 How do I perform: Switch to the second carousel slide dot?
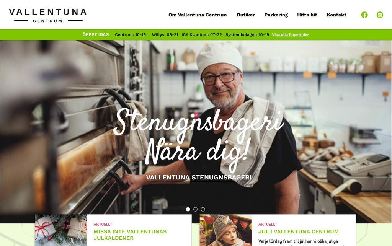click(x=196, y=209)
